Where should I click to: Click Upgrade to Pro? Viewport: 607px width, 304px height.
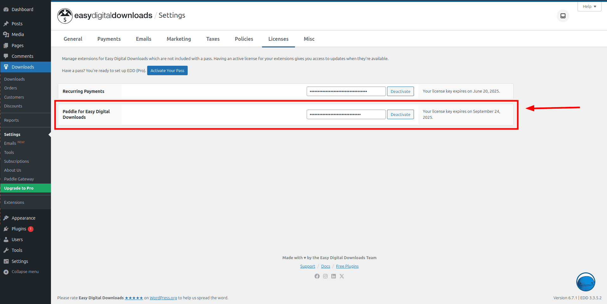[x=25, y=188]
